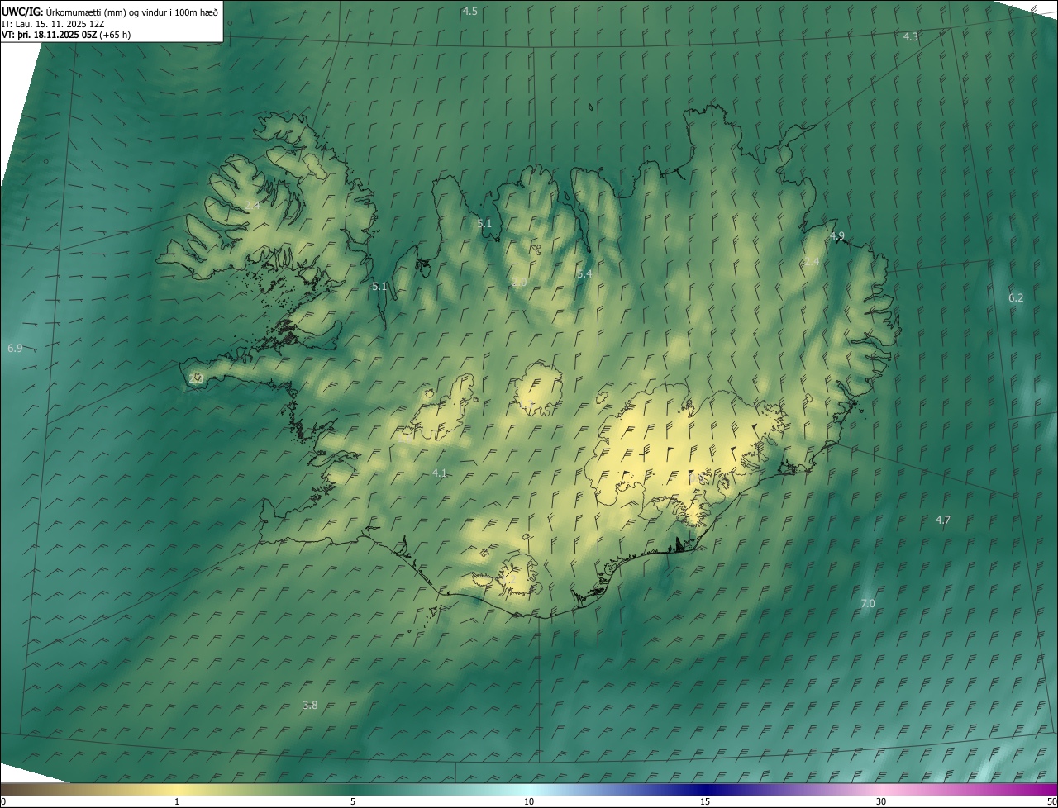Click the 3.8 value label
1058x808 pixels.
[310, 706]
